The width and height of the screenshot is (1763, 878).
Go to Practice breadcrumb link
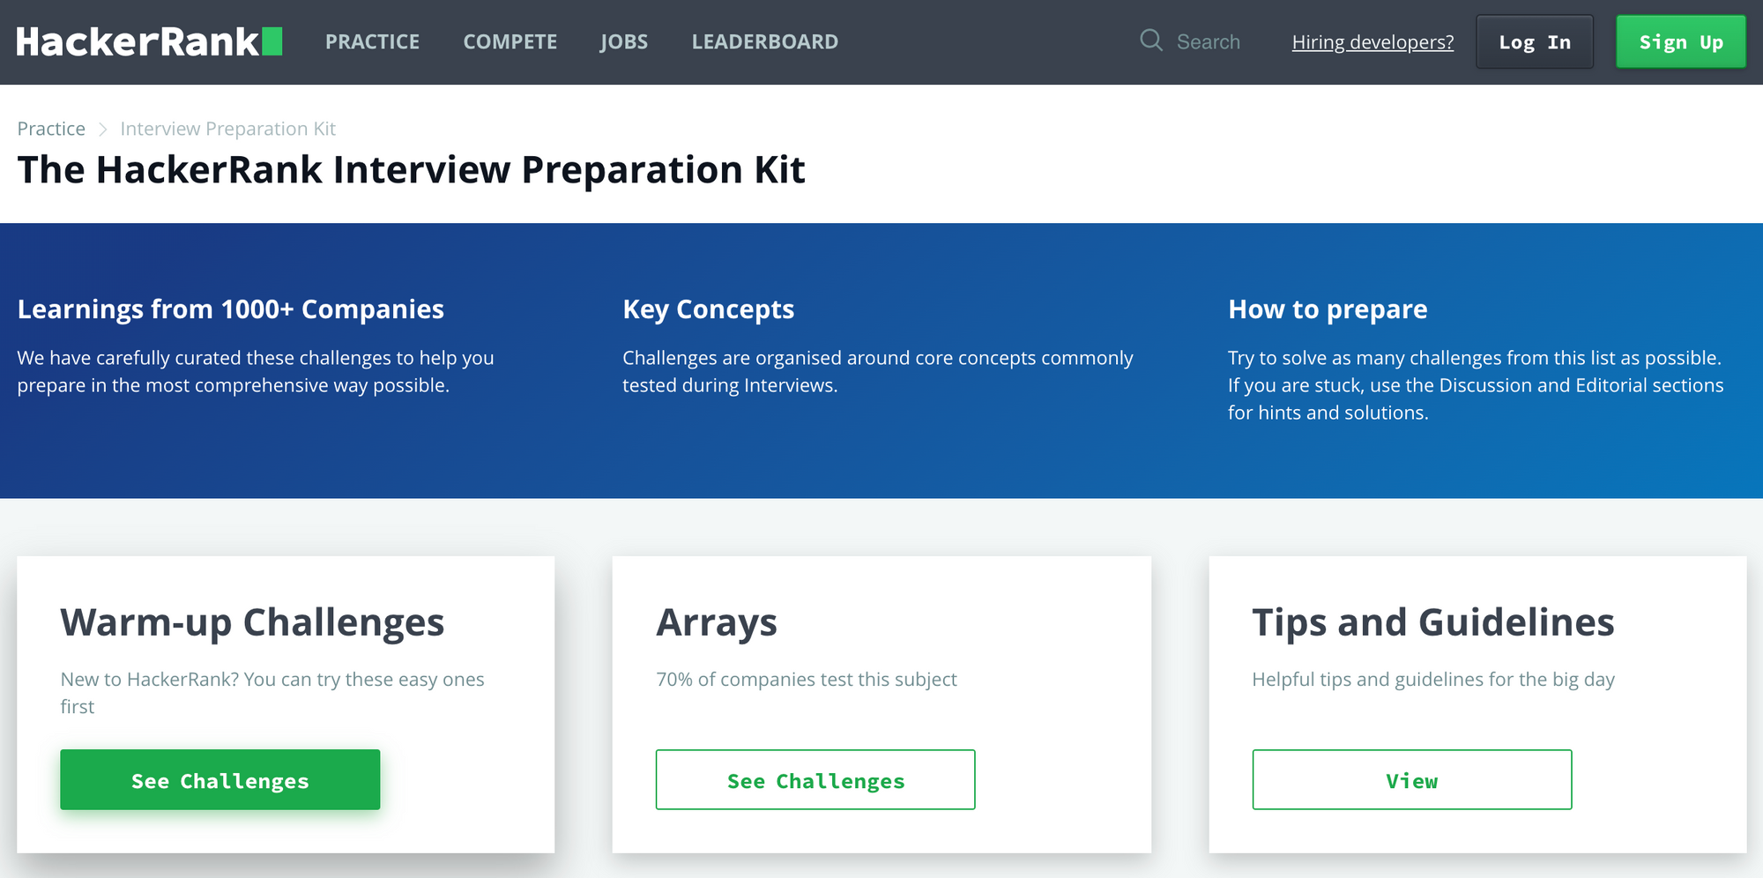tap(51, 129)
